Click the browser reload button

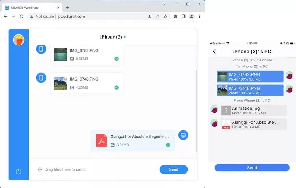pyautogui.click(x=21, y=17)
